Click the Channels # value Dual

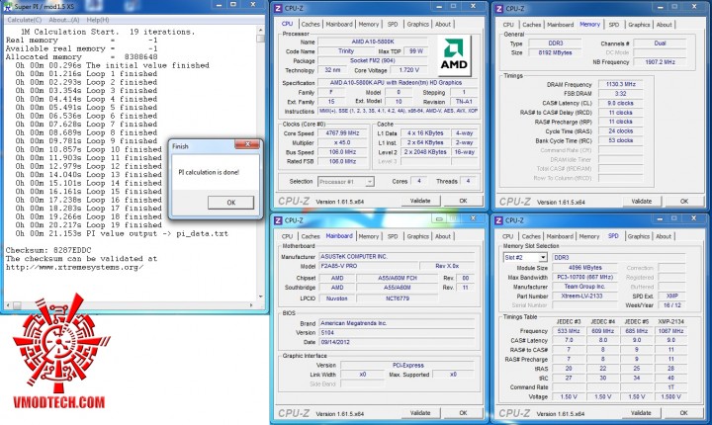[x=660, y=43]
